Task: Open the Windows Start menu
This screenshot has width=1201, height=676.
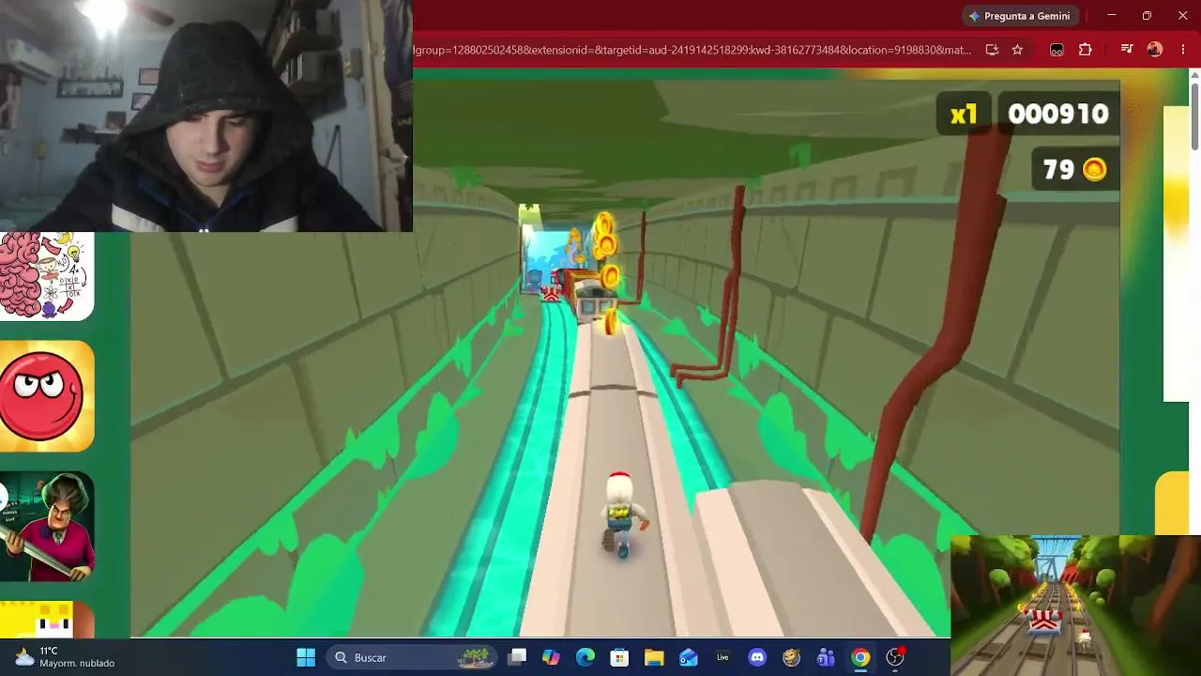Action: pyautogui.click(x=306, y=657)
